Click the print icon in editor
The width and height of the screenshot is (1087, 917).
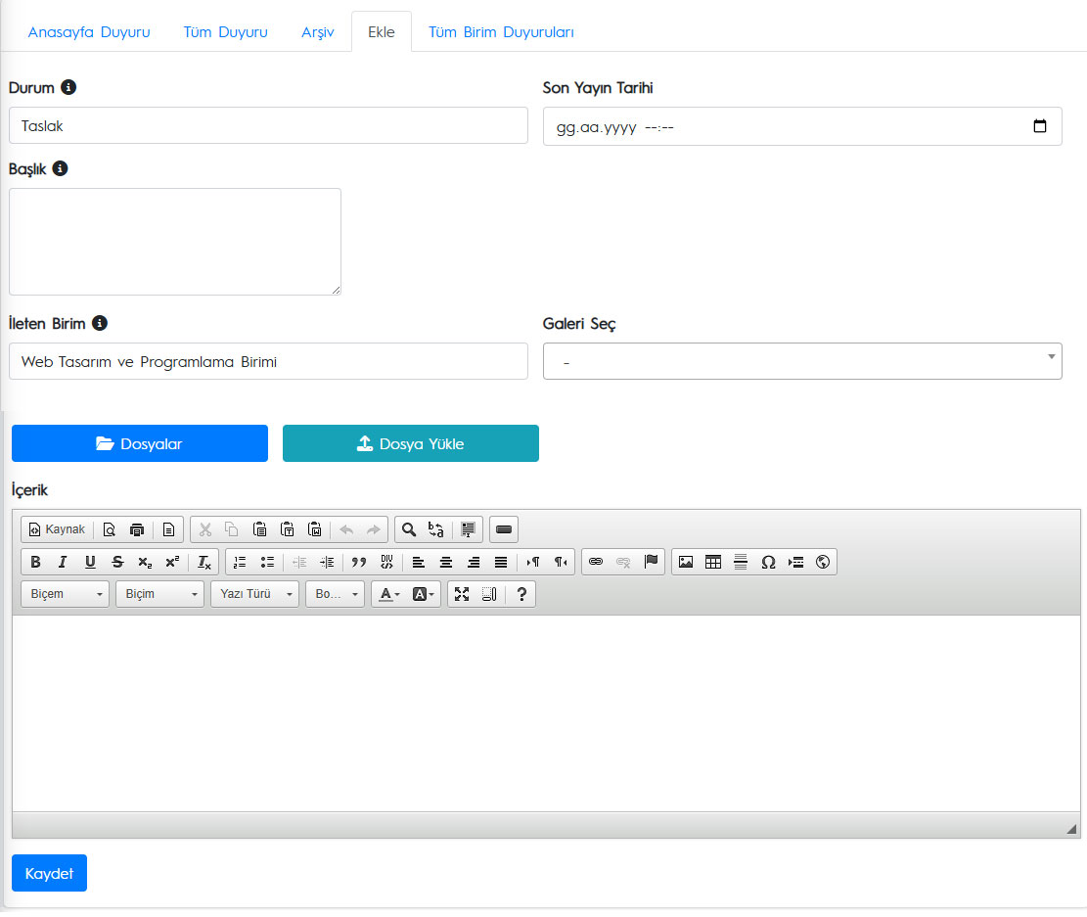[137, 530]
